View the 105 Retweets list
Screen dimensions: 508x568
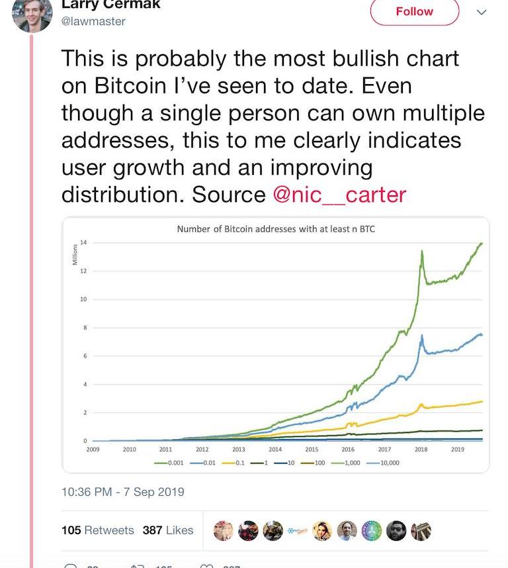click(x=97, y=530)
